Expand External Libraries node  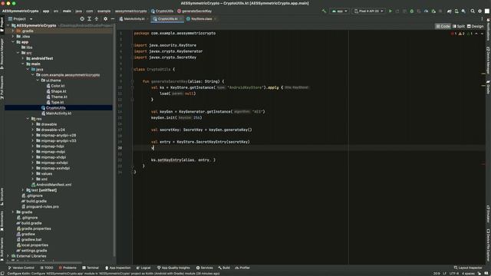[x=8, y=256]
